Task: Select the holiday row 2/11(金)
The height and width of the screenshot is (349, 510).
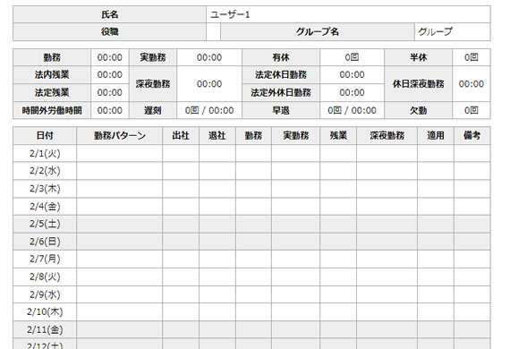Action: click(x=251, y=329)
